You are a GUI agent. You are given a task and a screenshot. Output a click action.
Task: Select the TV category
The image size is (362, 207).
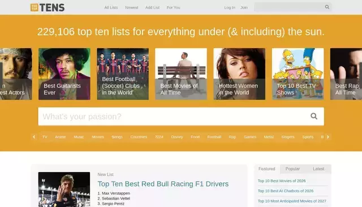[x=45, y=137]
